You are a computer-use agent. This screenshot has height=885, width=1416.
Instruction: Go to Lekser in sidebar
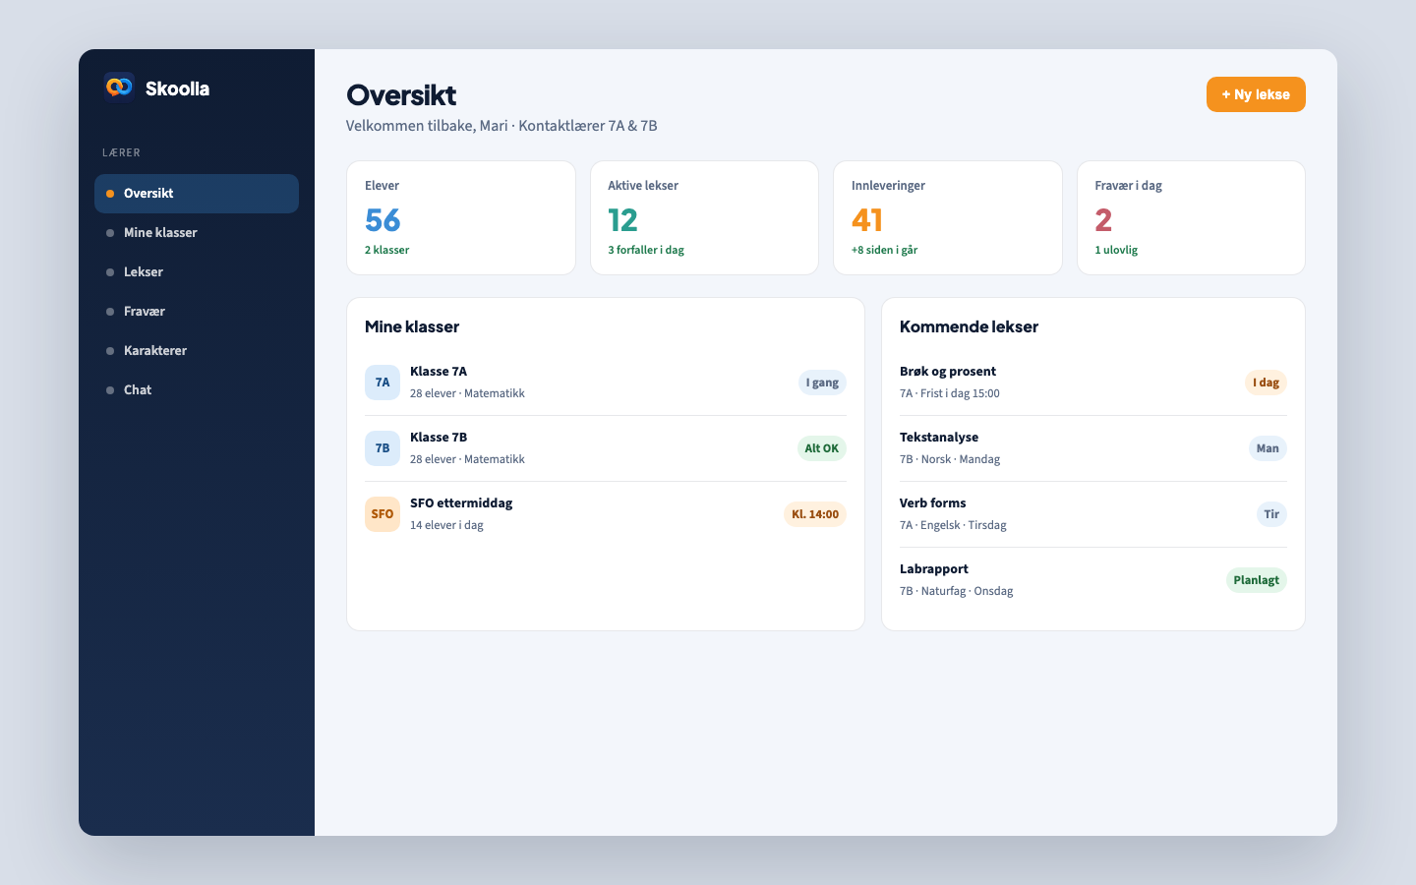(x=197, y=272)
